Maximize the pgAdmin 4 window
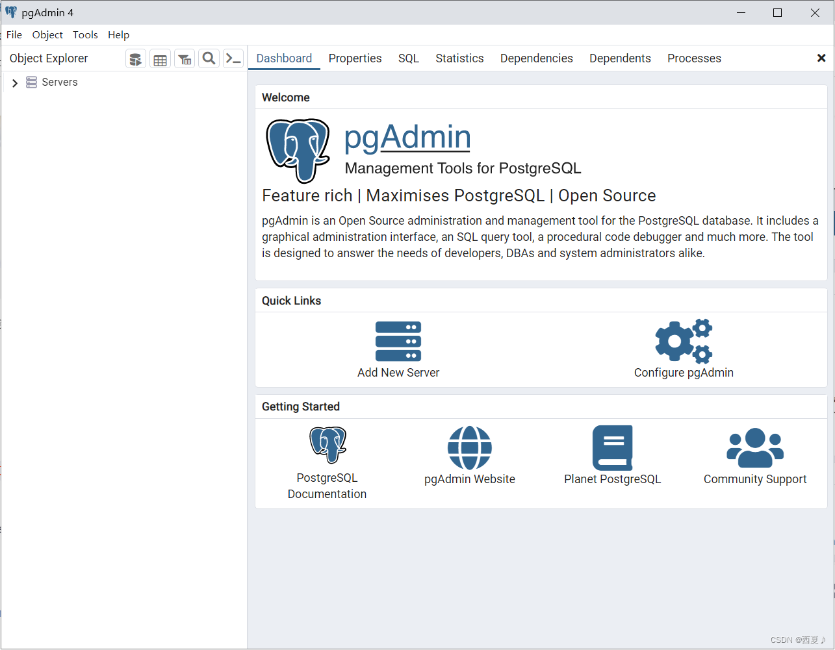The image size is (835, 650). click(777, 12)
